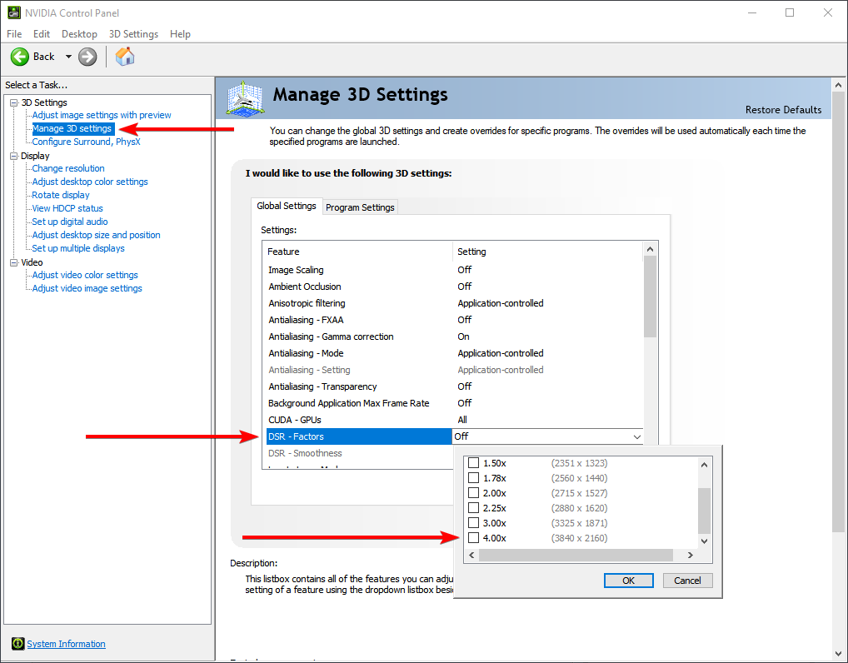Screen dimensions: 848x663
Task: Check the 2.25x DSR factor
Action: click(473, 508)
